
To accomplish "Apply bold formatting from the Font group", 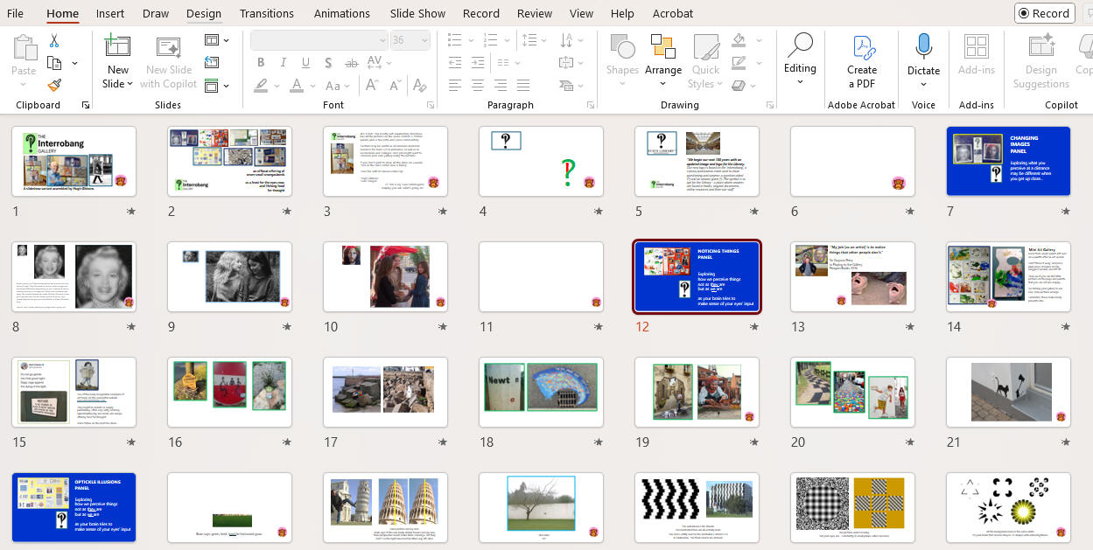I will (260, 62).
